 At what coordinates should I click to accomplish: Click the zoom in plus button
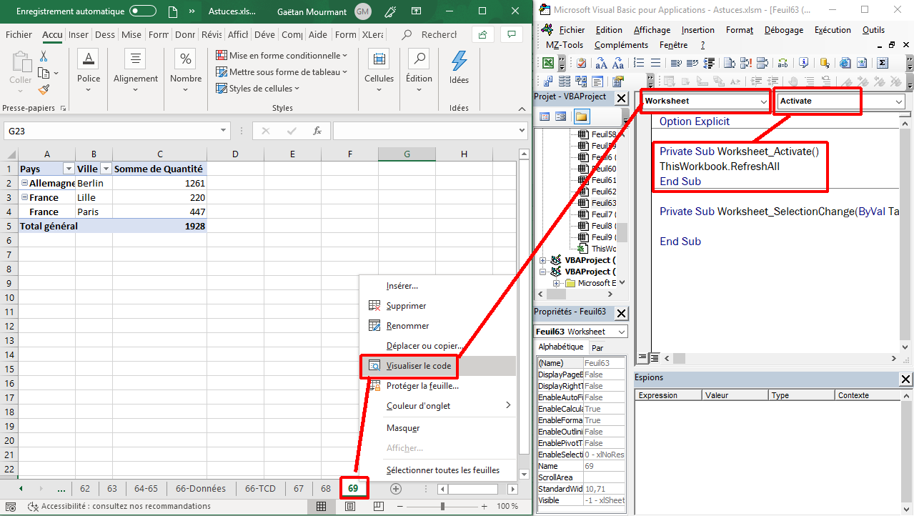coord(485,506)
